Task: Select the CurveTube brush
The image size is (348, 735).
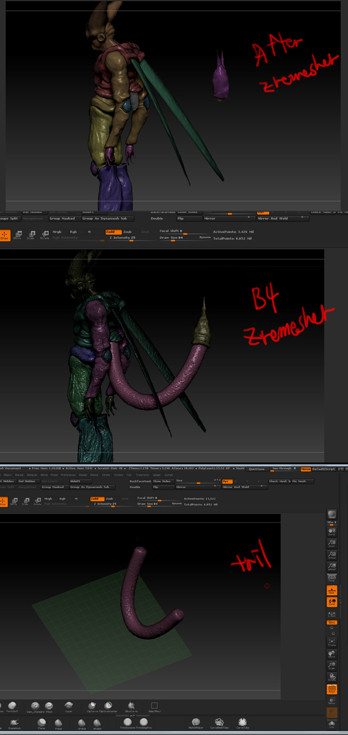Action: (x=243, y=723)
